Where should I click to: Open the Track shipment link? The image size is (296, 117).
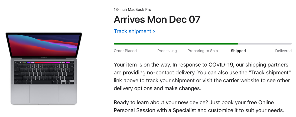coord(132,31)
